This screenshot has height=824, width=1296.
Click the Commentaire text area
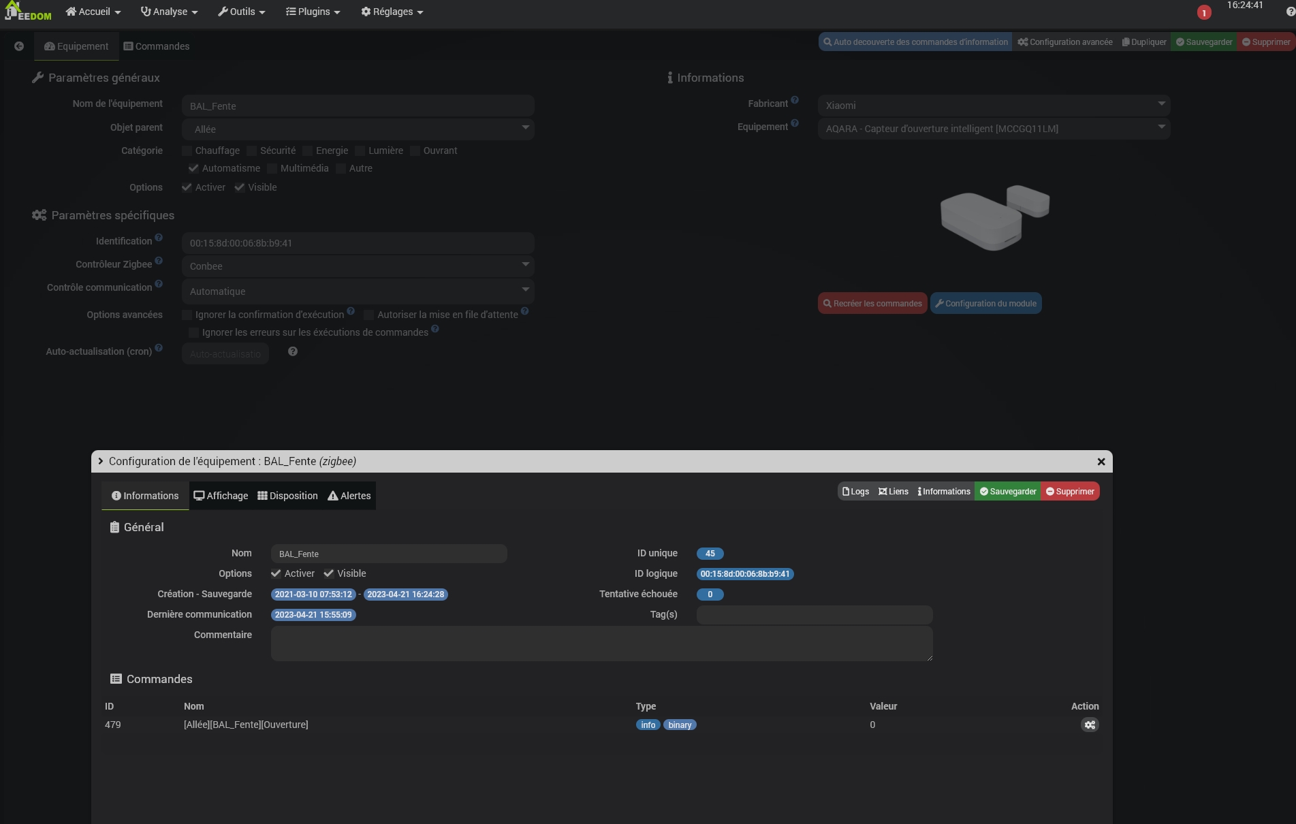click(x=601, y=644)
